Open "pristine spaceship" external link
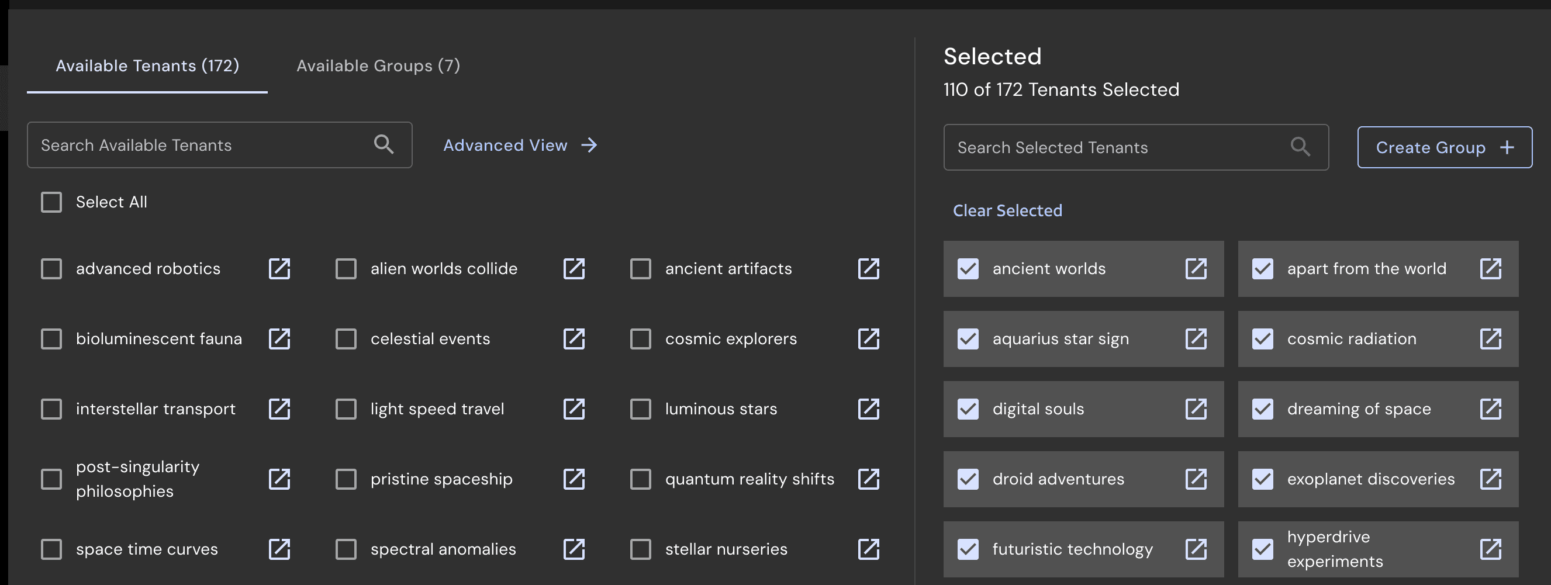Viewport: 1551px width, 585px height. 574,479
